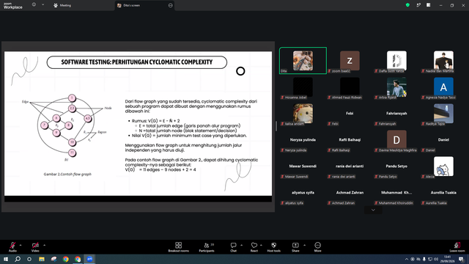The width and height of the screenshot is (469, 264).
Task: Select Achmad Zahran's participant tile
Action: [350, 192]
